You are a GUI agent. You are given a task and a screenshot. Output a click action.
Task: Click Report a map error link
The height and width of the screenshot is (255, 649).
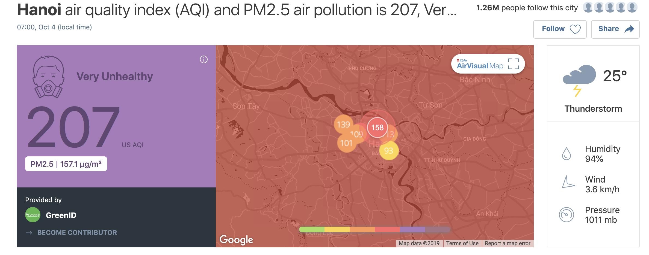click(508, 243)
